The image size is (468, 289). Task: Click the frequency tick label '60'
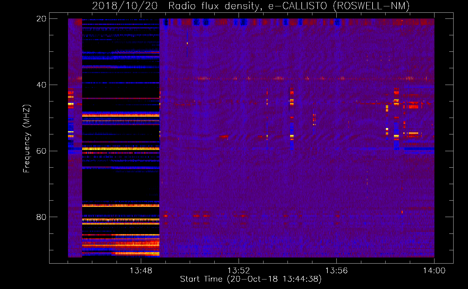(41, 151)
